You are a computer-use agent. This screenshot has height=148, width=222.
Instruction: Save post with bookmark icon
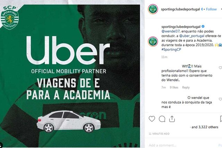tap(221, 119)
